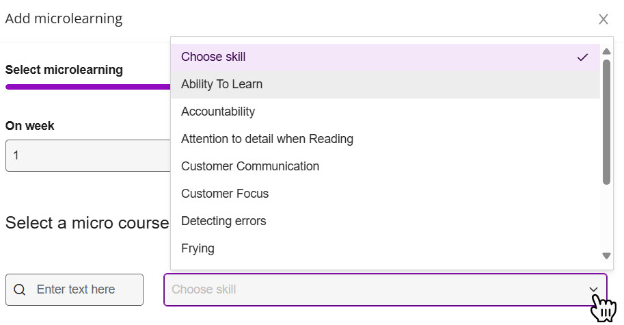Click the On week number field
This screenshot has width=624, height=325.
click(88, 156)
